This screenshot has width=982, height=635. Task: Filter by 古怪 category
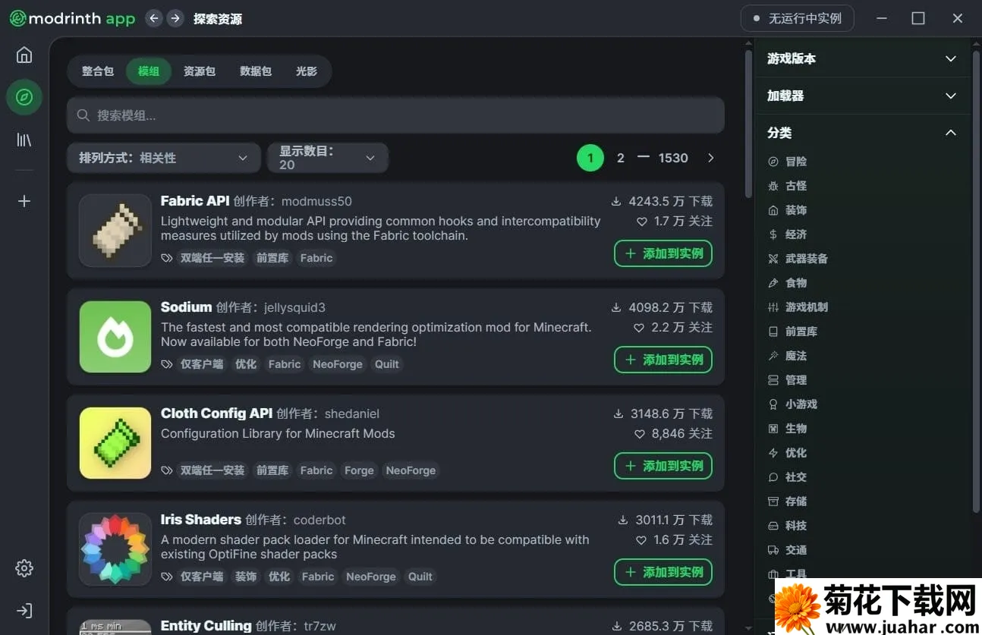787,186
